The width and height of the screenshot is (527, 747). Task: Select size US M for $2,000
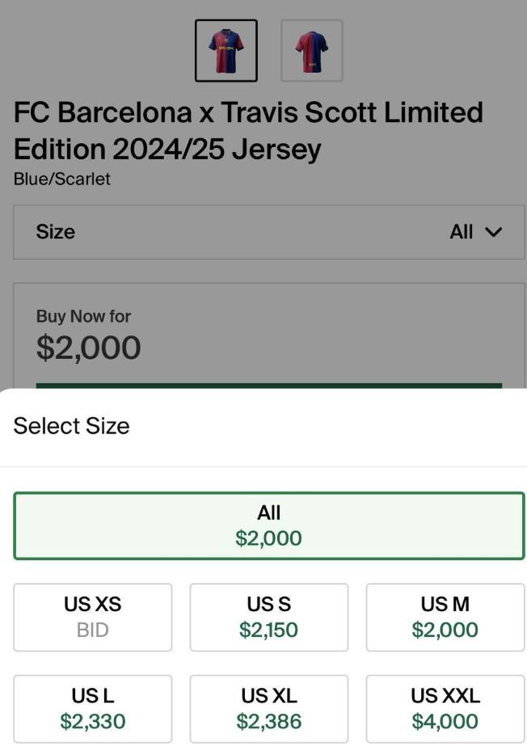445,617
